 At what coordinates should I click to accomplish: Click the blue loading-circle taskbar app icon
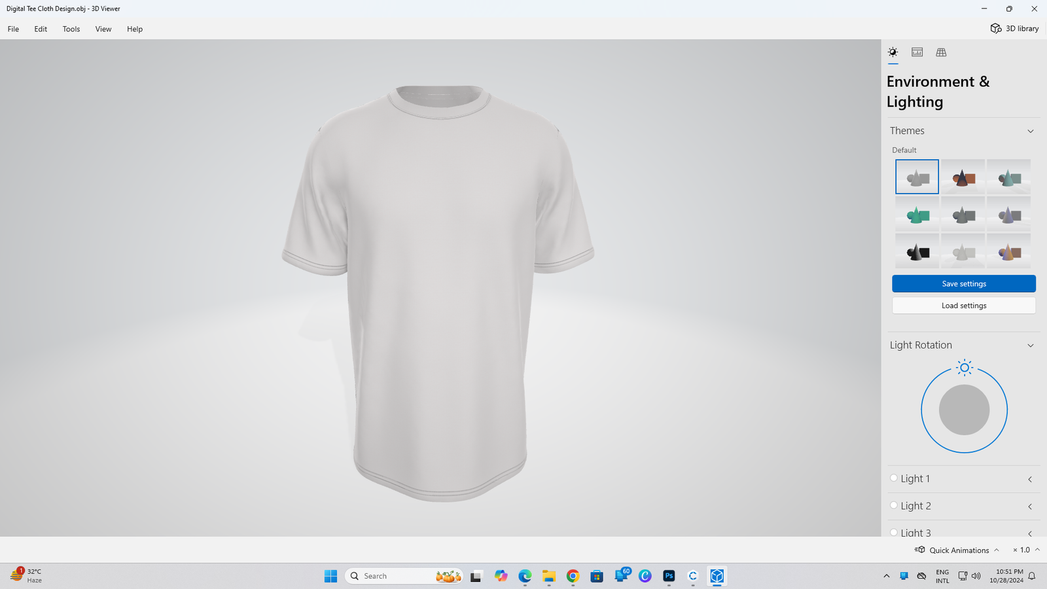[x=693, y=576]
